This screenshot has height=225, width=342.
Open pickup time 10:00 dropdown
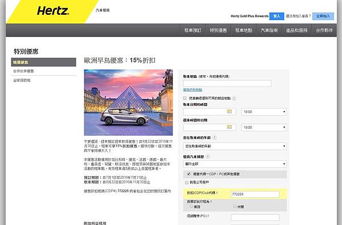pyautogui.click(x=264, y=112)
